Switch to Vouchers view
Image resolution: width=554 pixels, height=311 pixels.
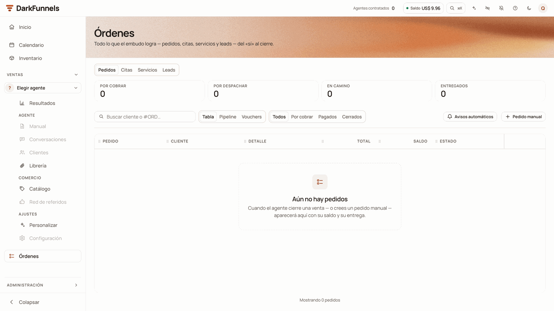pos(252,117)
